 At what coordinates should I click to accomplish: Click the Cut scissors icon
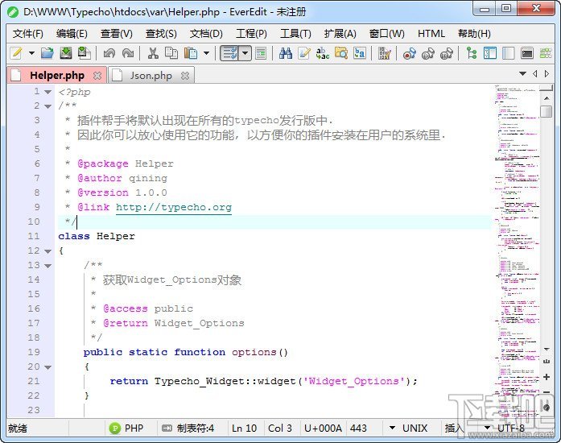pyautogui.click(x=153, y=53)
